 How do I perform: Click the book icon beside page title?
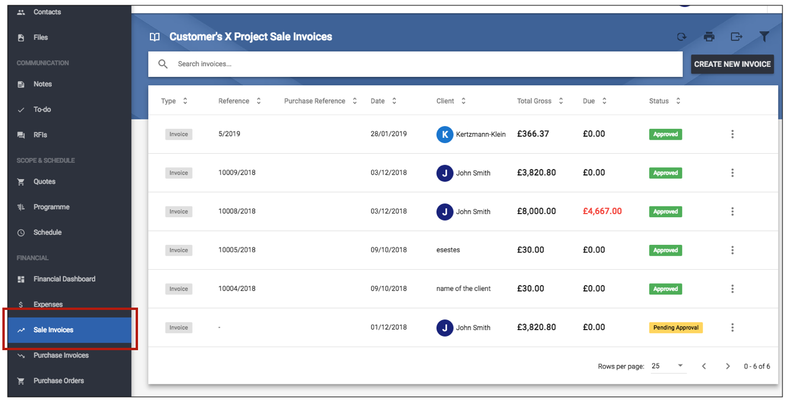coord(155,37)
